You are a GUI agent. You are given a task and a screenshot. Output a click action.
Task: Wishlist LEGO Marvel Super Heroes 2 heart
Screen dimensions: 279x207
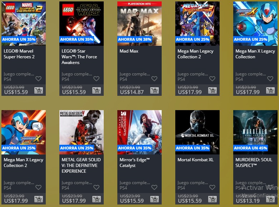pos(38,79)
